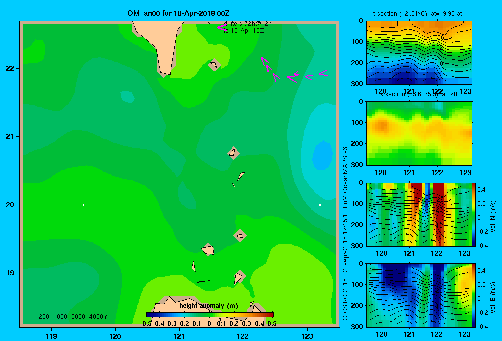Click longitude 123 under the vel. E section

coord(465,334)
